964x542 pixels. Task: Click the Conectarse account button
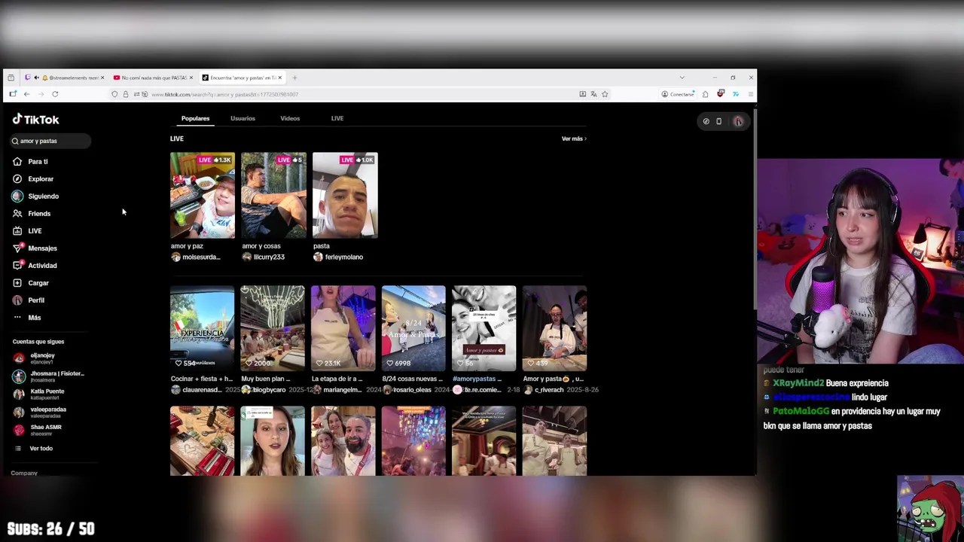[x=678, y=94]
